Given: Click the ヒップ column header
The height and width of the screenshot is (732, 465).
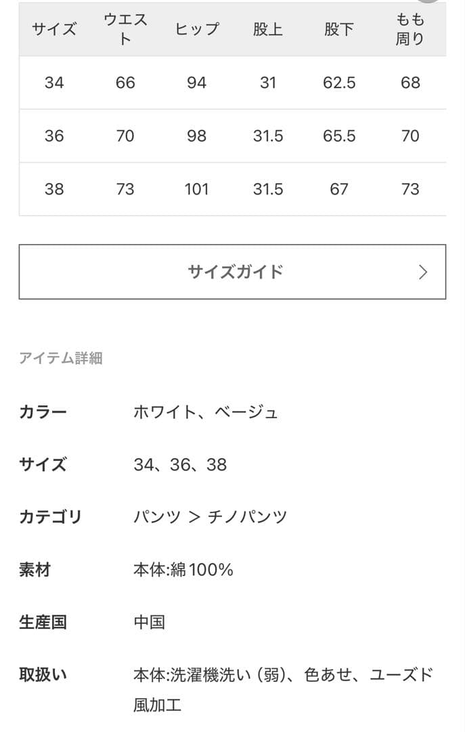Looking at the screenshot, I should 197,29.
